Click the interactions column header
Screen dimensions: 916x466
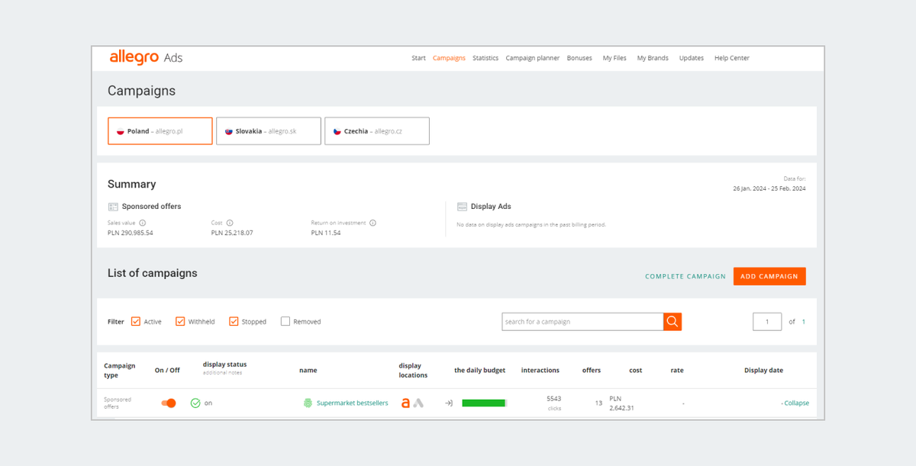point(540,370)
